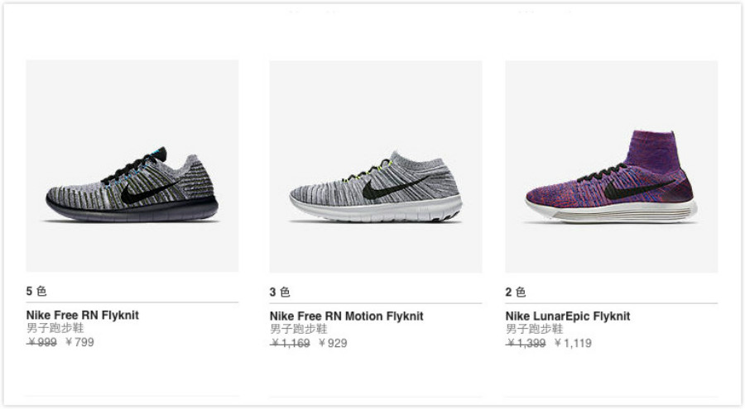Click the crossed-out ¥1,399 original price
The width and height of the screenshot is (745, 409).
click(x=526, y=343)
